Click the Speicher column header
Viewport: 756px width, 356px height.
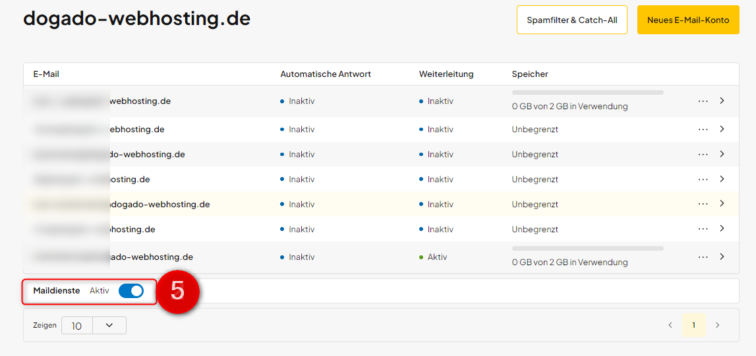coord(530,74)
